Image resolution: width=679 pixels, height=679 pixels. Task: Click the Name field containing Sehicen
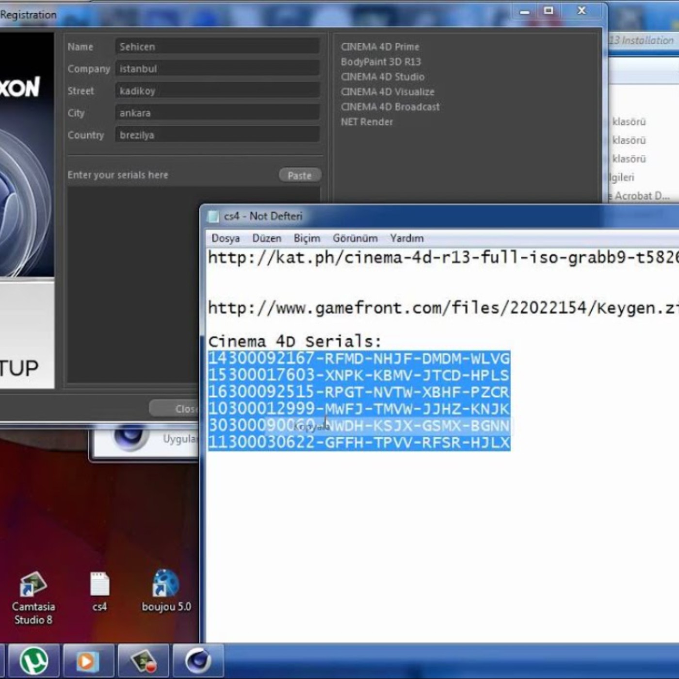pos(217,47)
